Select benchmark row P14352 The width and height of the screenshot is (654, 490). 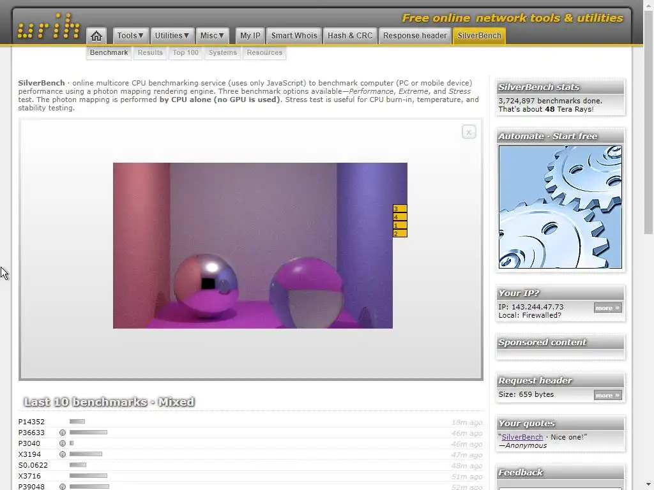[250, 422]
